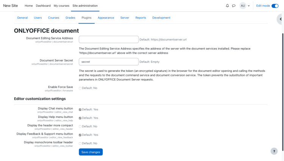Screen dimensions: 284x161
Task: Open the Server tab
Action: coord(125,18)
